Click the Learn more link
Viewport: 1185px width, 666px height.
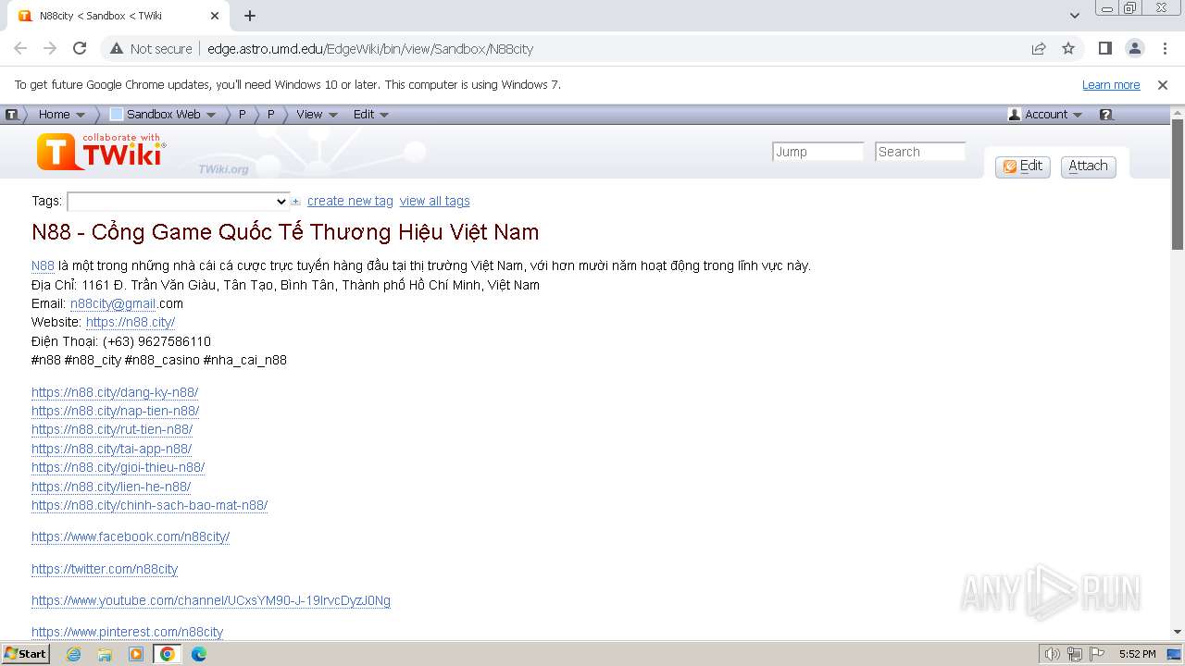click(x=1111, y=84)
